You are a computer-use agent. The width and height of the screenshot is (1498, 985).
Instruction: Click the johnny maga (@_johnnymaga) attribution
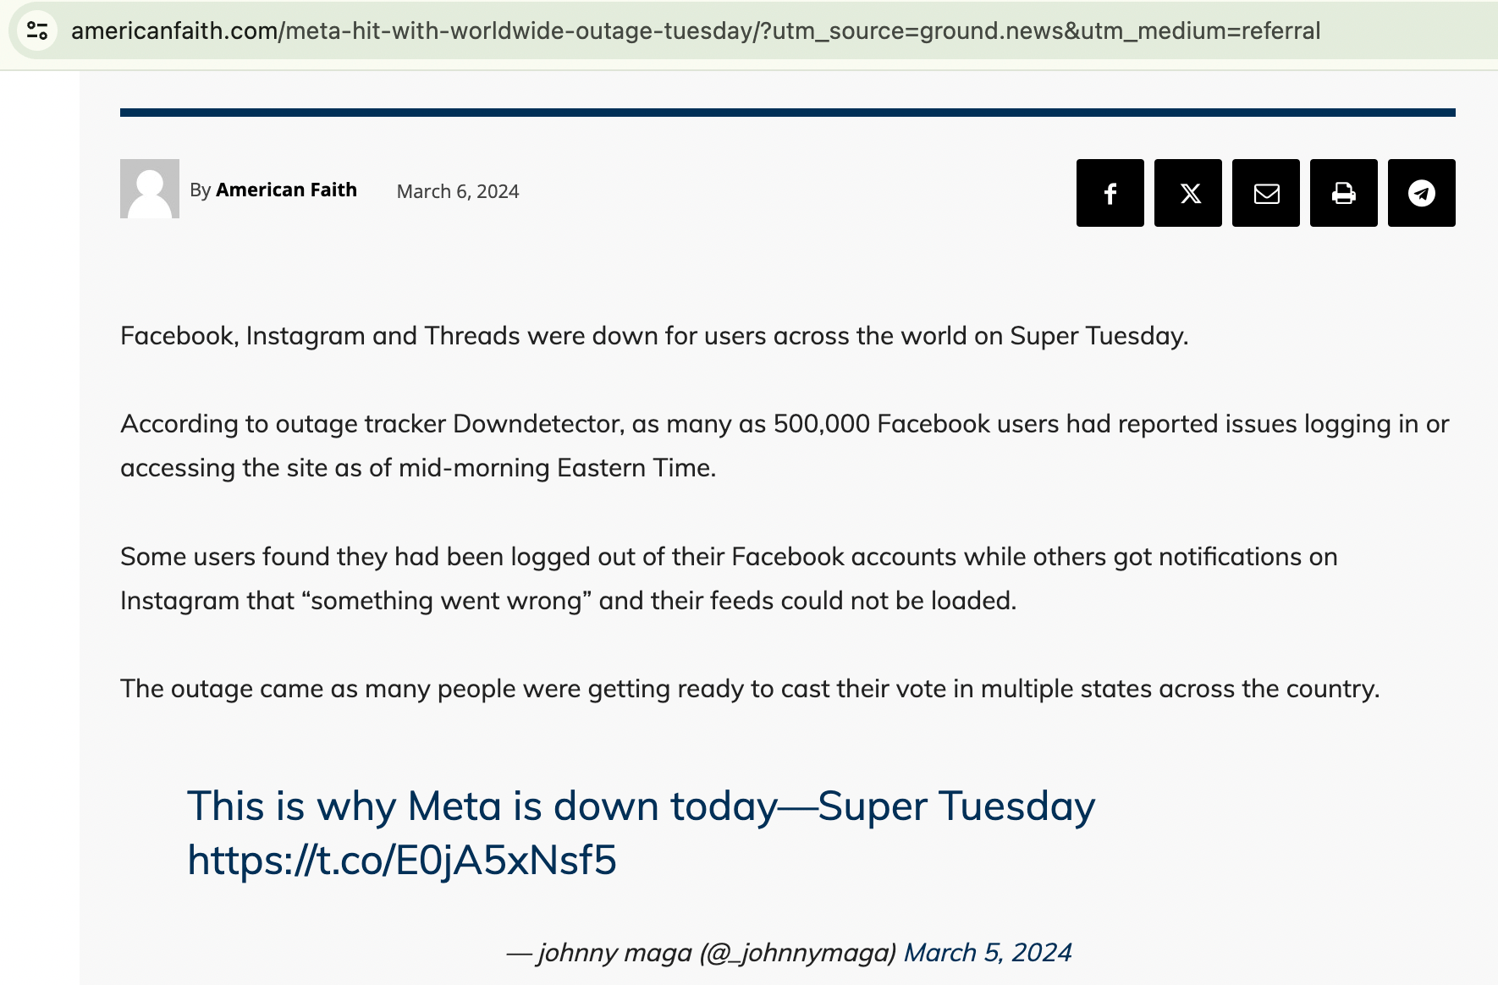click(x=716, y=953)
